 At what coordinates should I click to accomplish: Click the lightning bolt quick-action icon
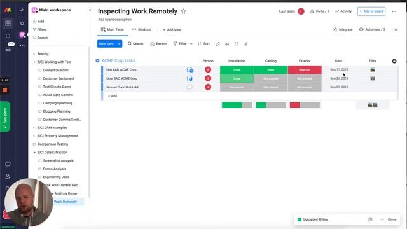click(x=22, y=10)
